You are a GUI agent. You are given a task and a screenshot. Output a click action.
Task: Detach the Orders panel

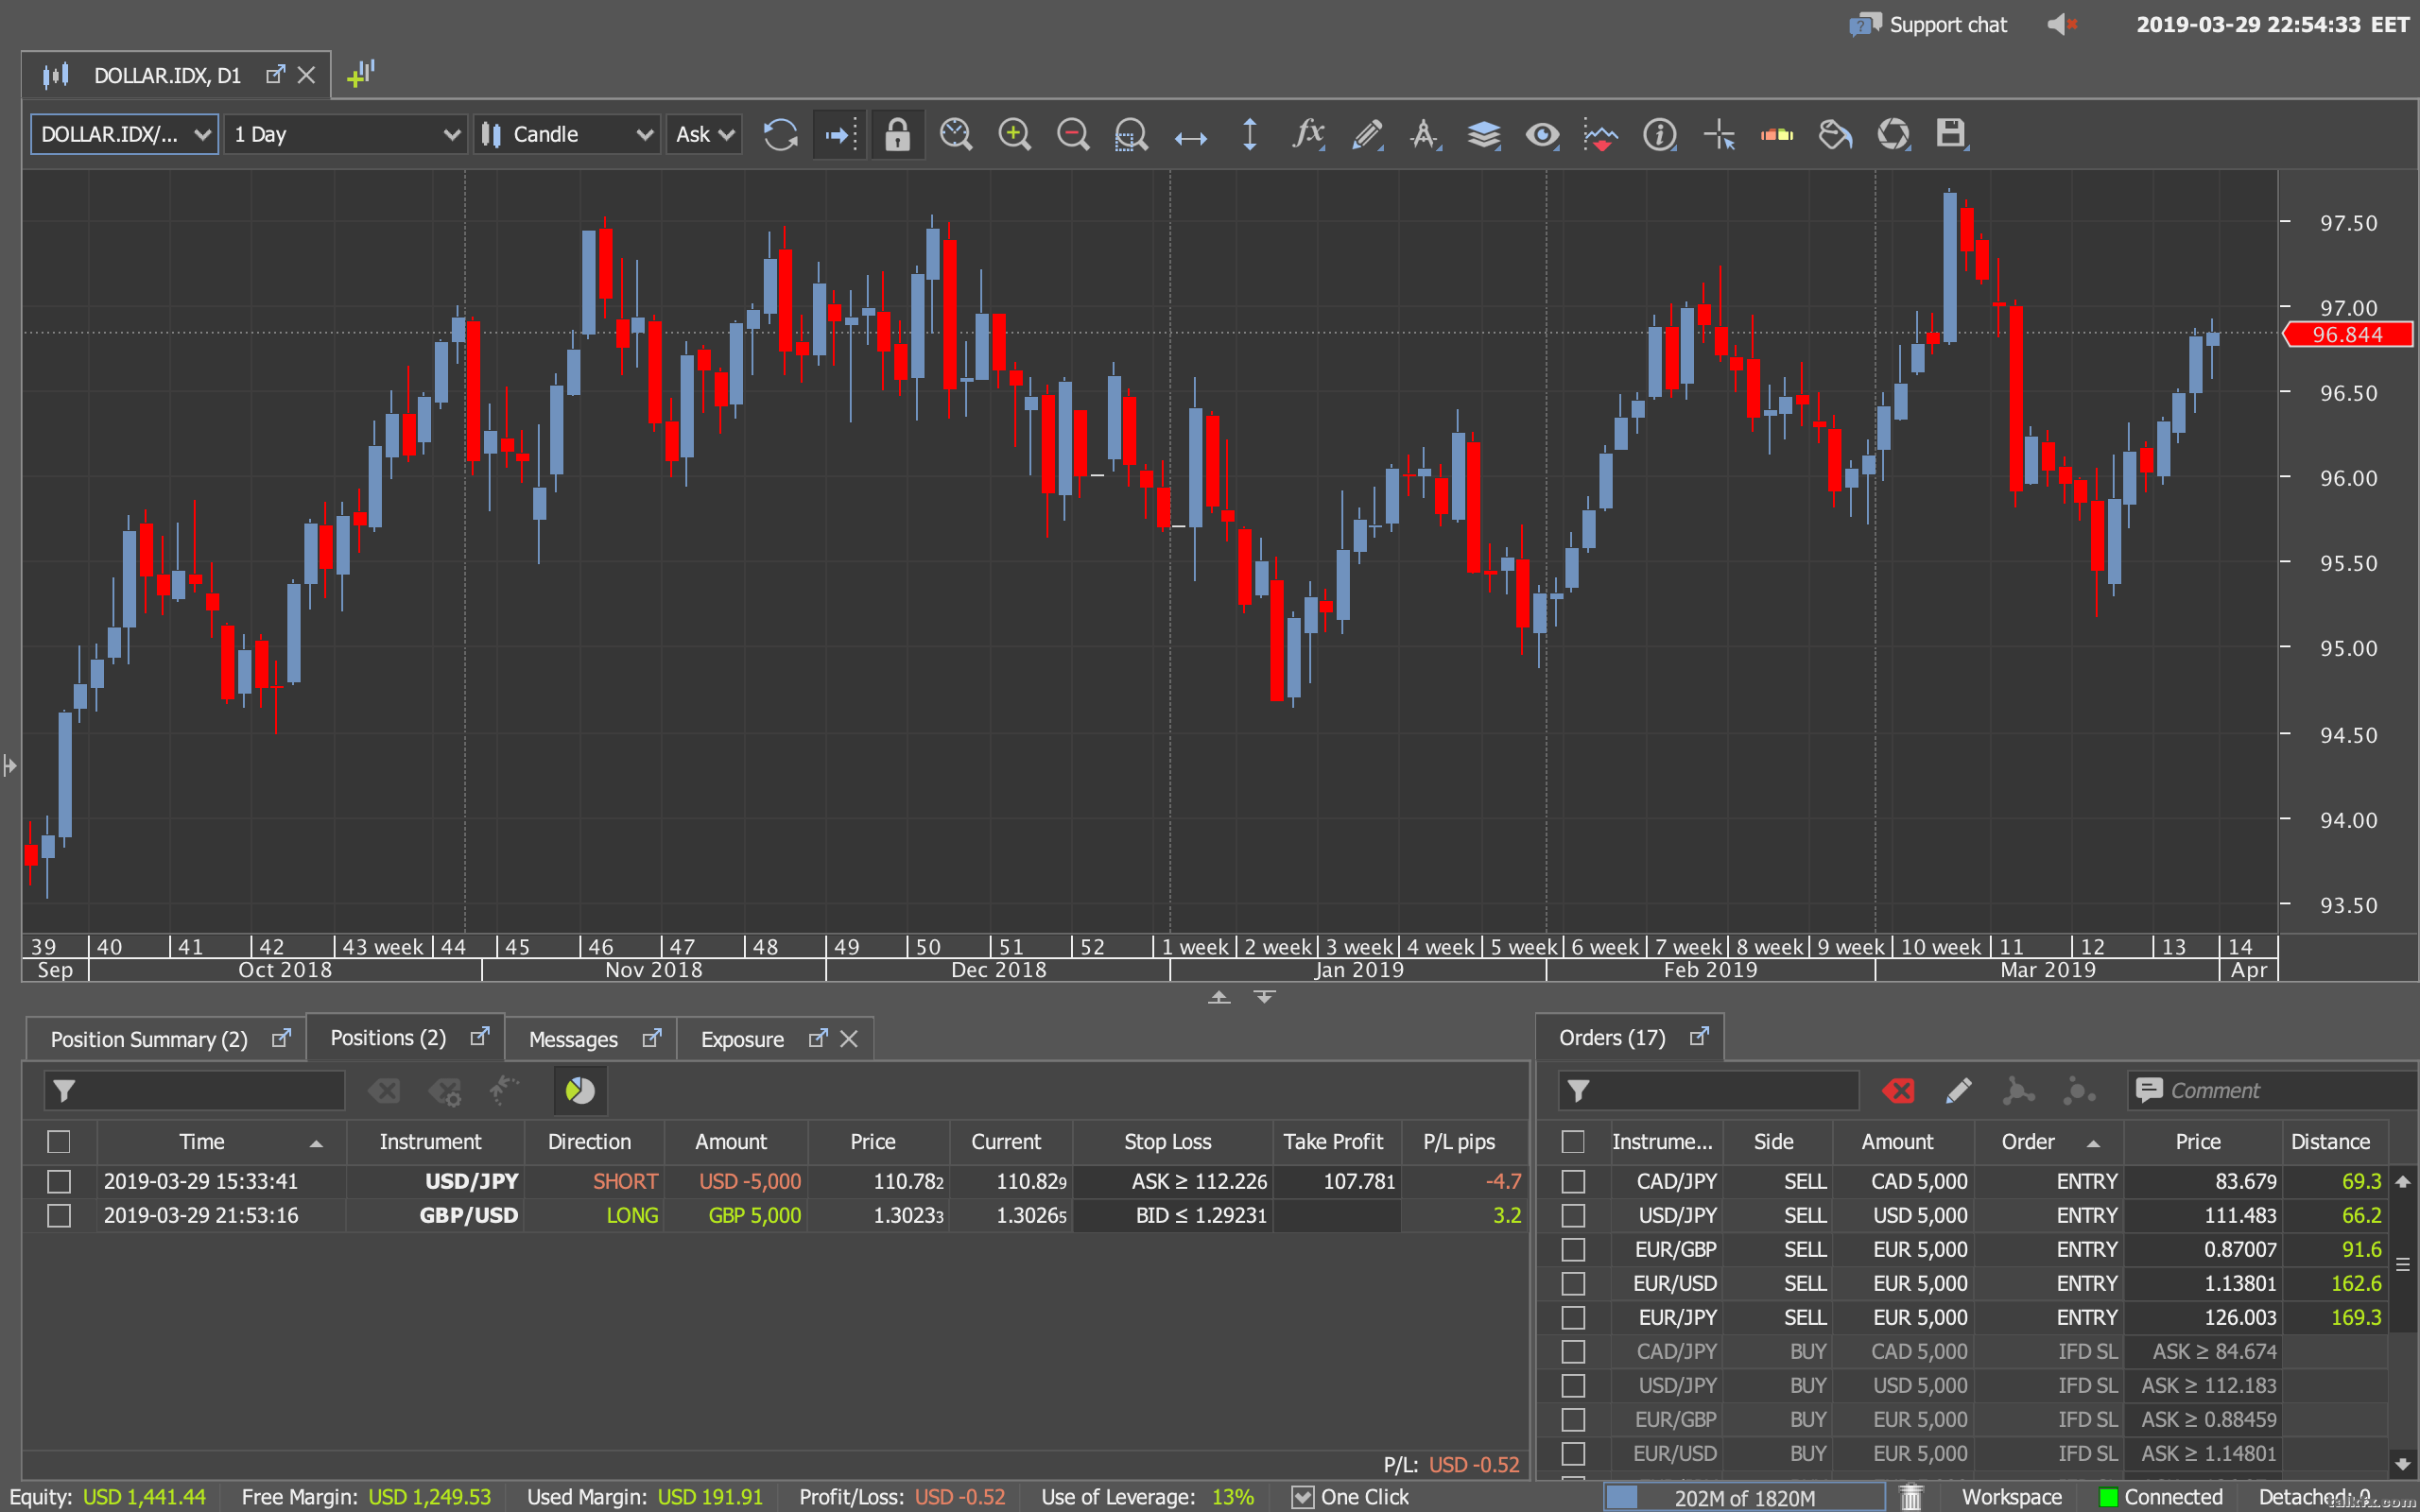[1699, 1037]
